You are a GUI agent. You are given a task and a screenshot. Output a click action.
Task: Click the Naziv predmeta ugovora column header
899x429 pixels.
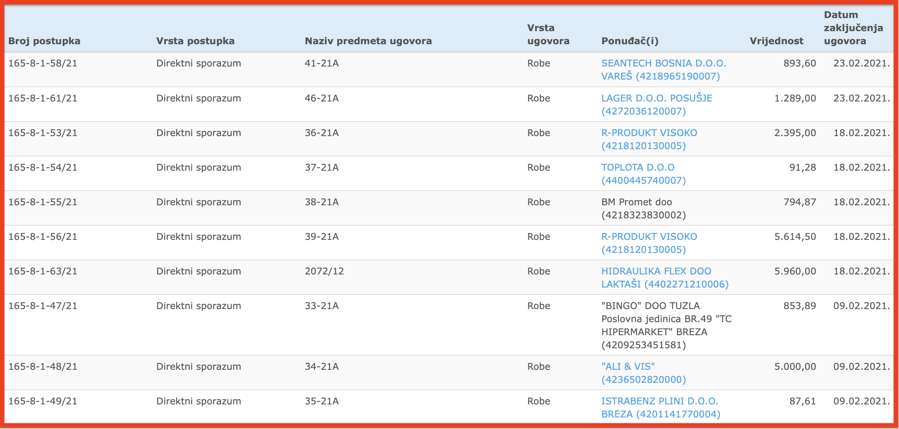click(368, 41)
